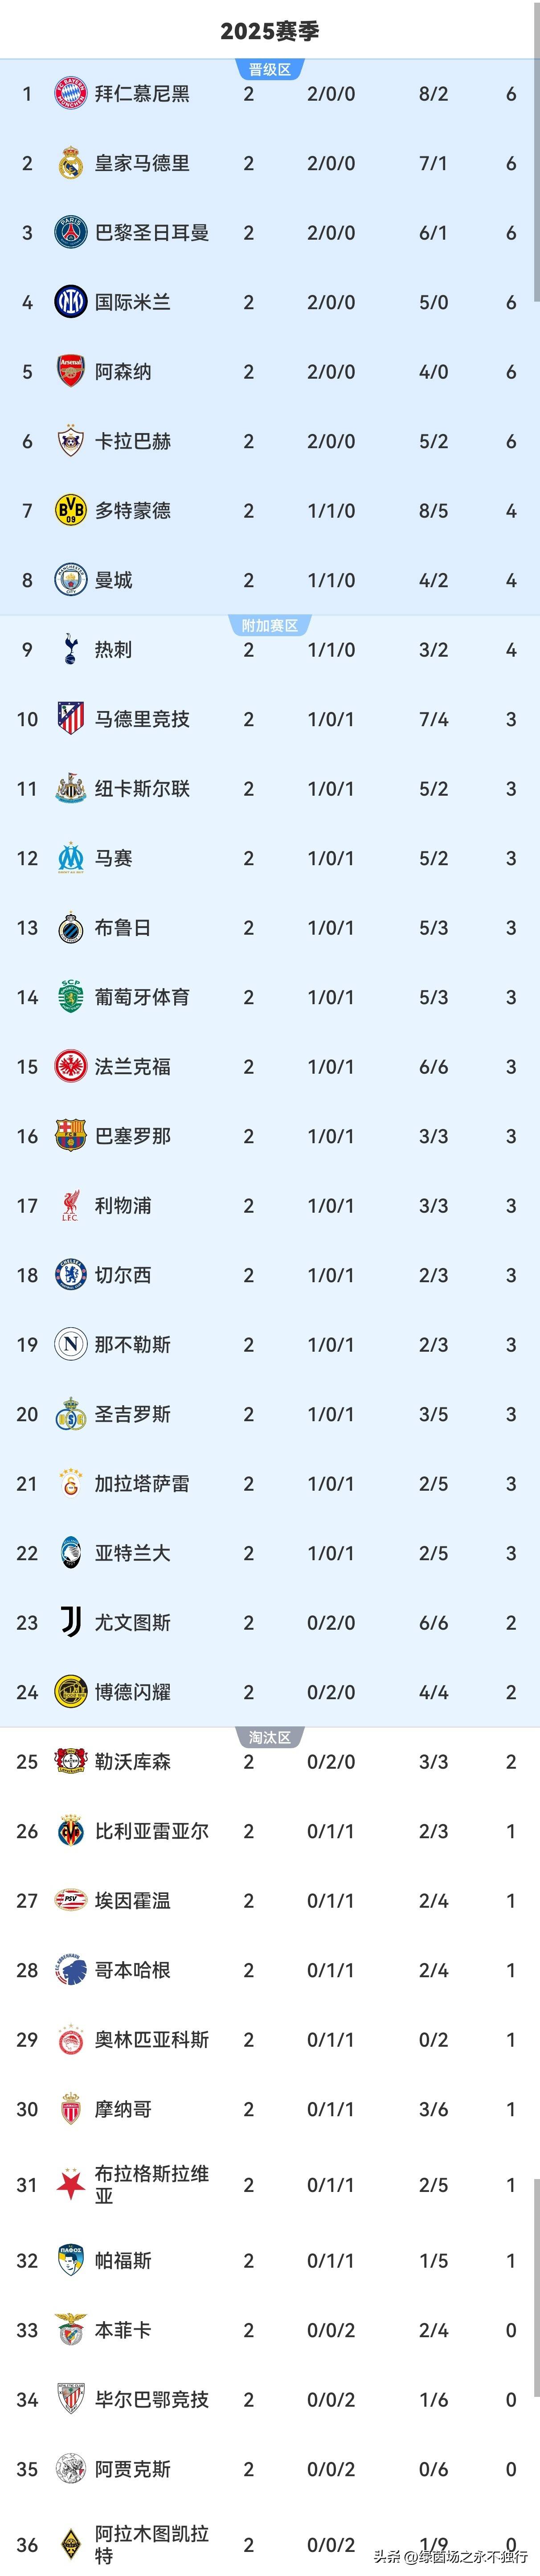
Task: Tap the 淘汰区 zone label
Action: 270,1738
